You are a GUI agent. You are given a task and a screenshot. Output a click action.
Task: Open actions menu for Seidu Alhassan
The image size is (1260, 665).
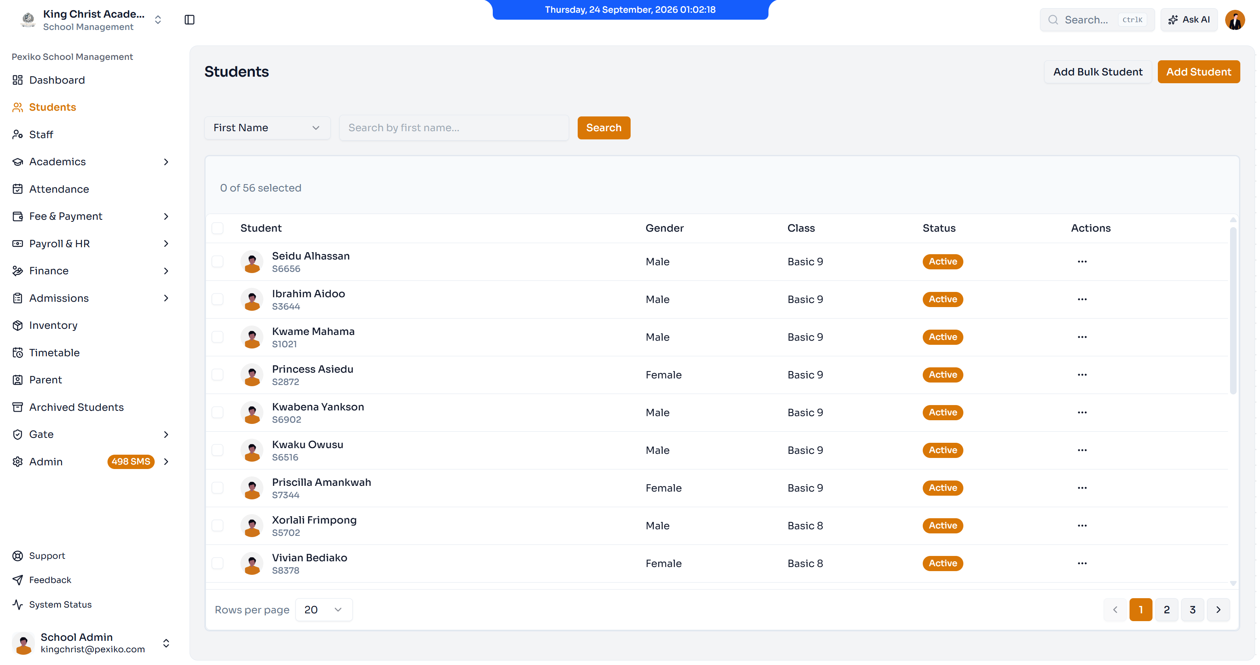(1082, 262)
